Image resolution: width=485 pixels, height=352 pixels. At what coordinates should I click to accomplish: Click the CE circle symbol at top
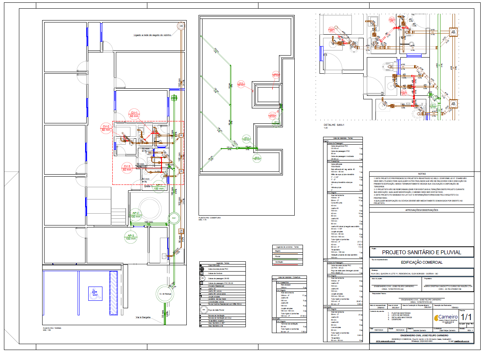point(181,26)
